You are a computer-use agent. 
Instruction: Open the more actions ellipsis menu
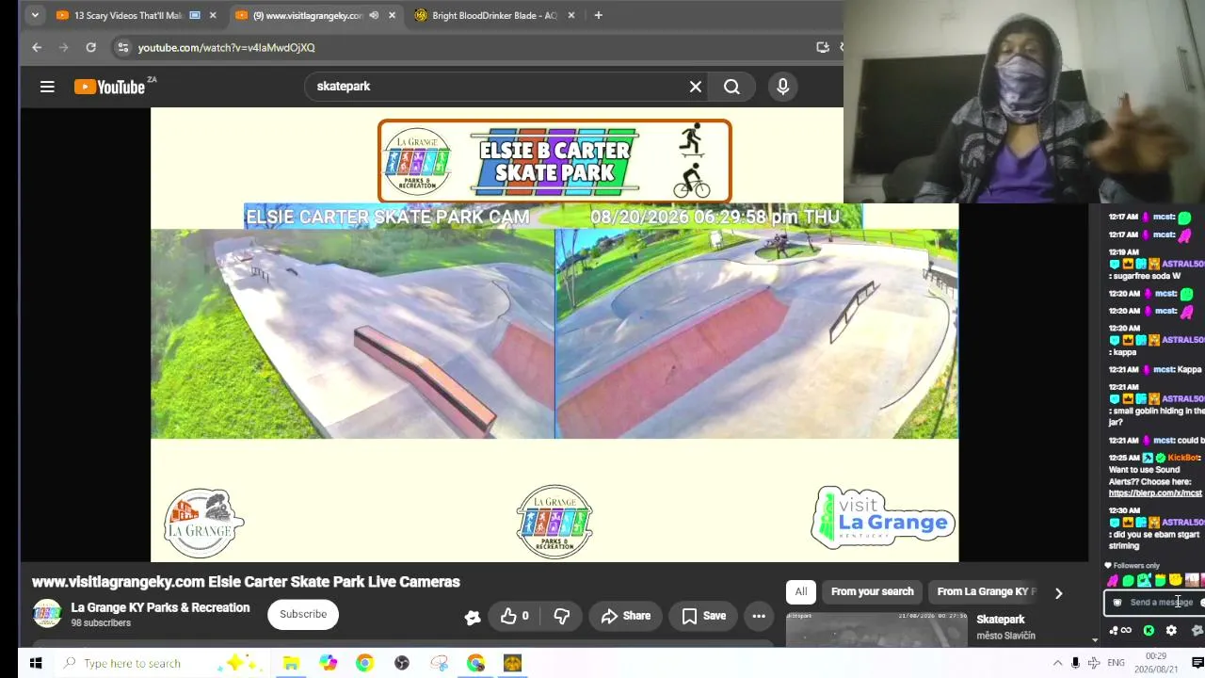759,616
